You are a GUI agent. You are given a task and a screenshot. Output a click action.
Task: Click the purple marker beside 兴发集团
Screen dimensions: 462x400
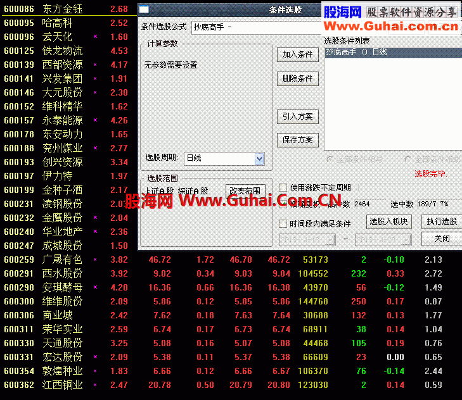click(x=95, y=78)
